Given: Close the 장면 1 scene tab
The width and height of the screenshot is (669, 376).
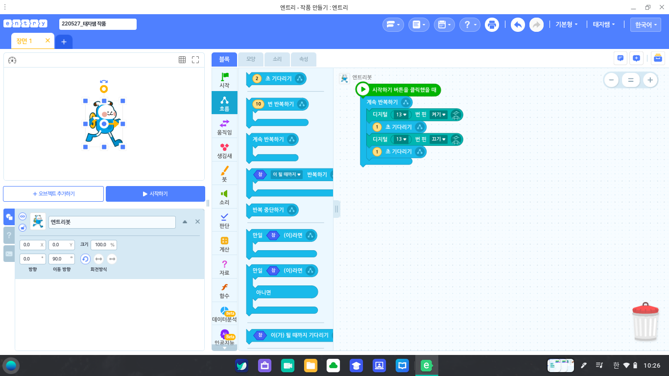Looking at the screenshot, I should pyautogui.click(x=48, y=41).
